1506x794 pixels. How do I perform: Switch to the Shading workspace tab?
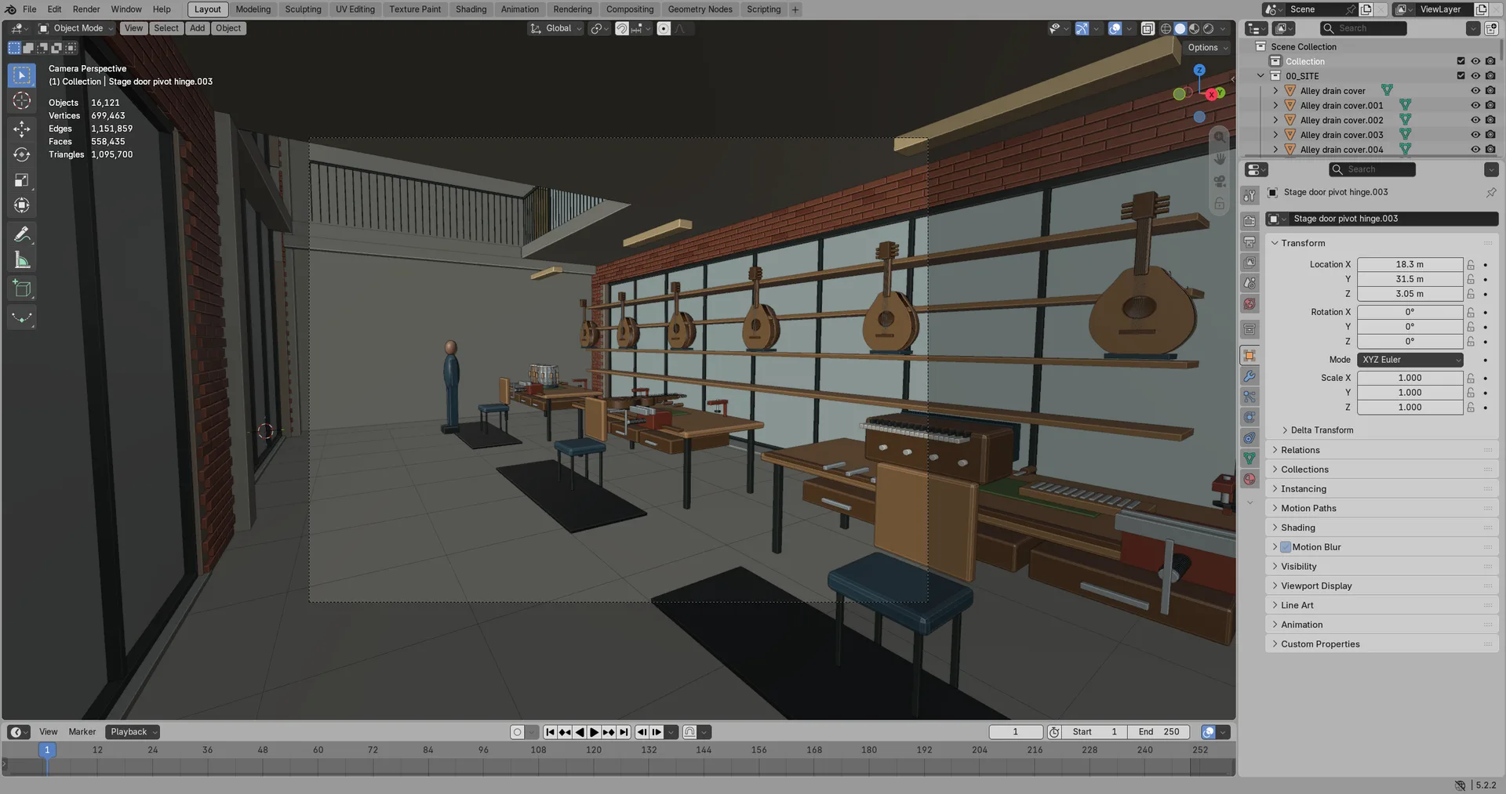point(471,9)
